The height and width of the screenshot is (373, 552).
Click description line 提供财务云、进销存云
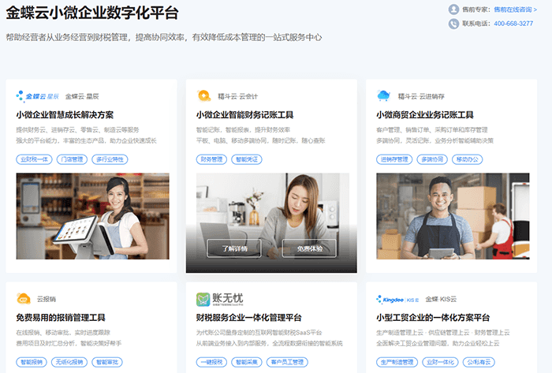click(77, 130)
